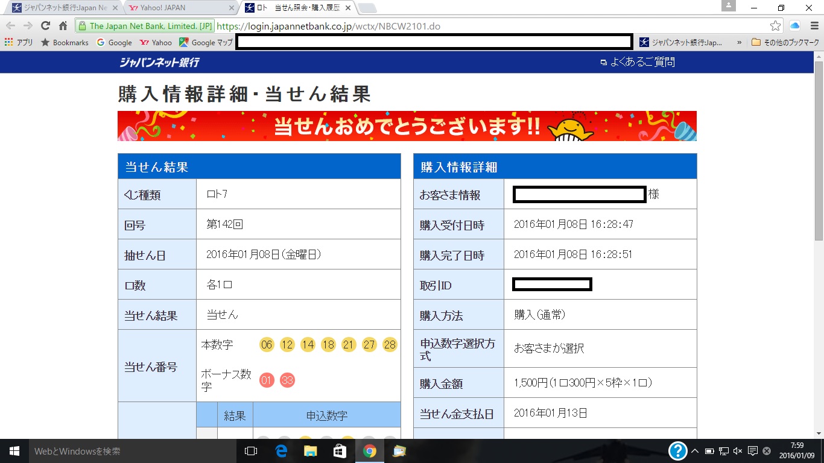Click the Chrome icon on the taskbar
This screenshot has height=463, width=824.
(x=370, y=451)
